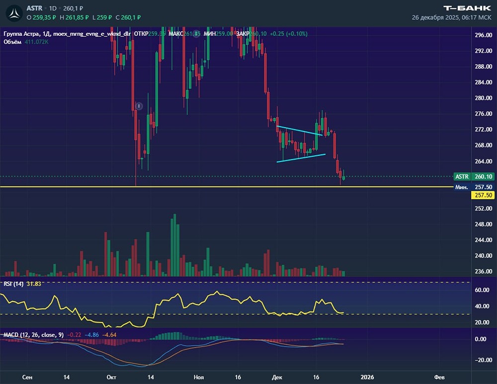Click the 264.00 price axis label
Viewport: 497px width, 384px height.
pyautogui.click(x=483, y=161)
